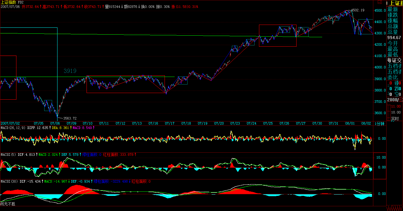
Task: Click the 1分钟 period selector
Action: 379,123
